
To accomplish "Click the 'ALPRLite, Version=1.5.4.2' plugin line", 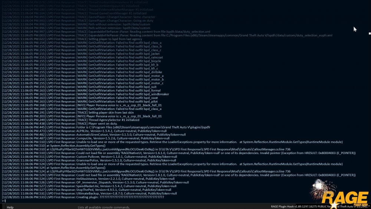I will [84, 131].
